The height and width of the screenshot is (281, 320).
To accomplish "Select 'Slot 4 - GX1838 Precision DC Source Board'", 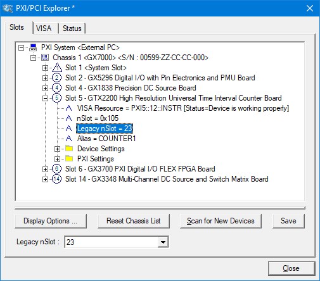I will [x=131, y=88].
